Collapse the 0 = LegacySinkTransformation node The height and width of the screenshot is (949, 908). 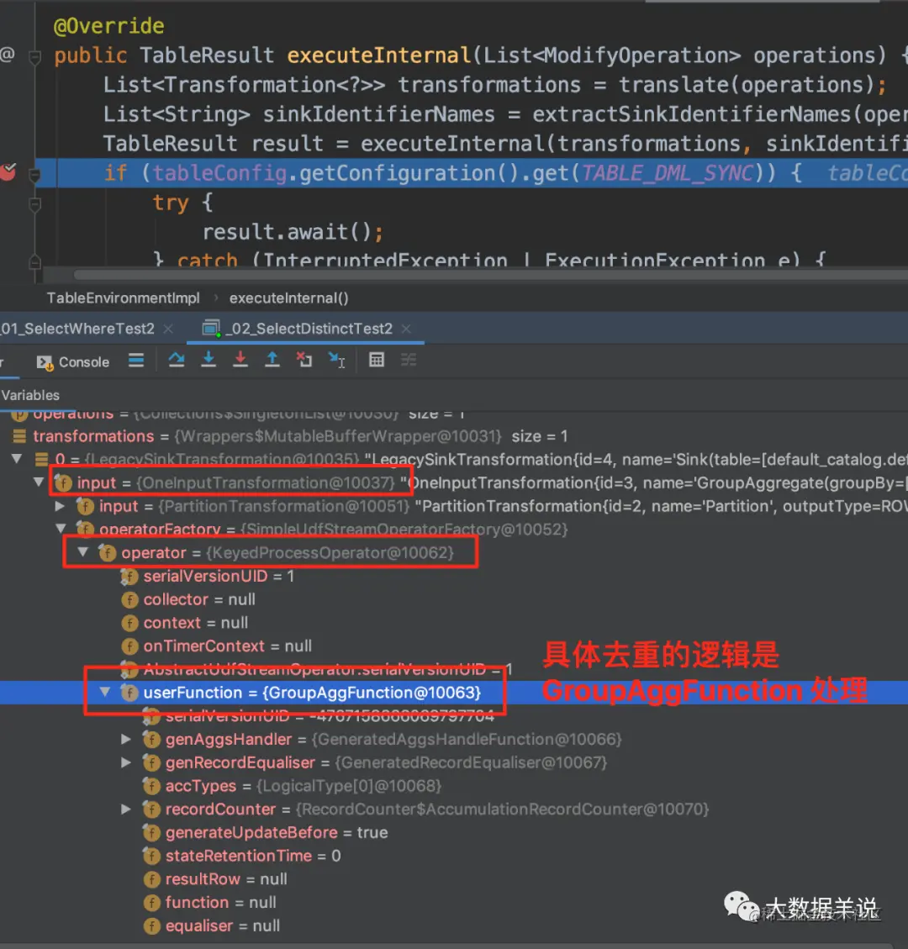(17, 459)
